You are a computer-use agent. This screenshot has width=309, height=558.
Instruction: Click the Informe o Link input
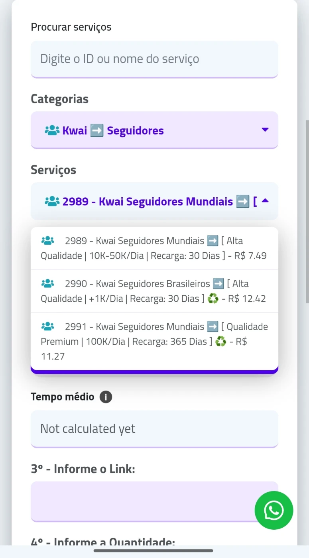pyautogui.click(x=144, y=501)
